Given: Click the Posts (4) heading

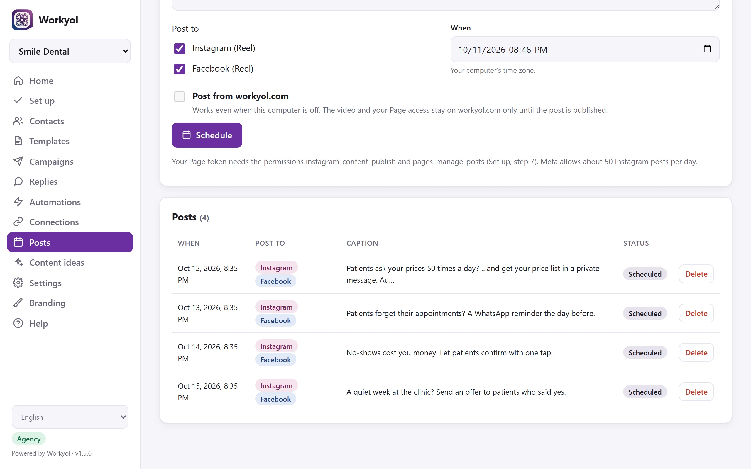Looking at the screenshot, I should (191, 217).
